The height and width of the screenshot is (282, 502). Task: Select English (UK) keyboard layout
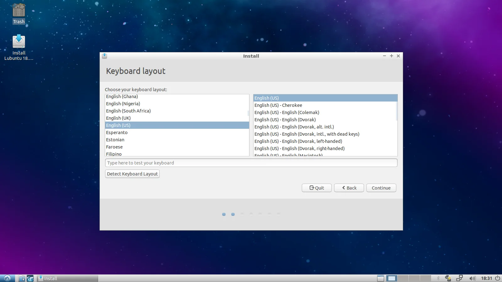[x=118, y=118]
